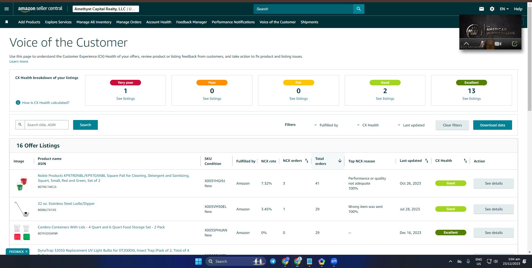The width and height of the screenshot is (532, 268).
Task: Open Explore Services menu item
Action: pyautogui.click(x=58, y=22)
